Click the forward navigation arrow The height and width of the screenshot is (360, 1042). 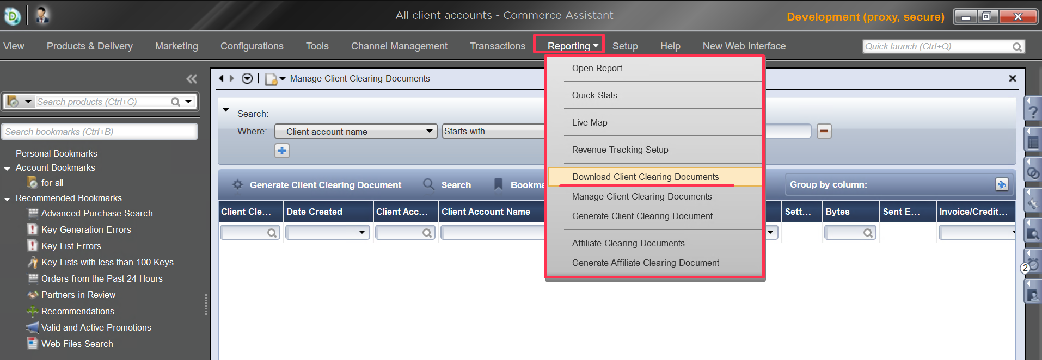pos(232,78)
